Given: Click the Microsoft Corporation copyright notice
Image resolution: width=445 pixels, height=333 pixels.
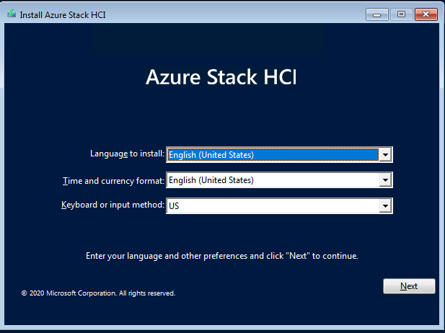Looking at the screenshot, I should tap(98, 293).
